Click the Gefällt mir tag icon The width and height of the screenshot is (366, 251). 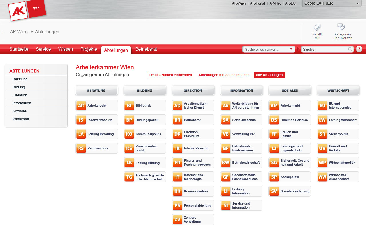tap(317, 27)
